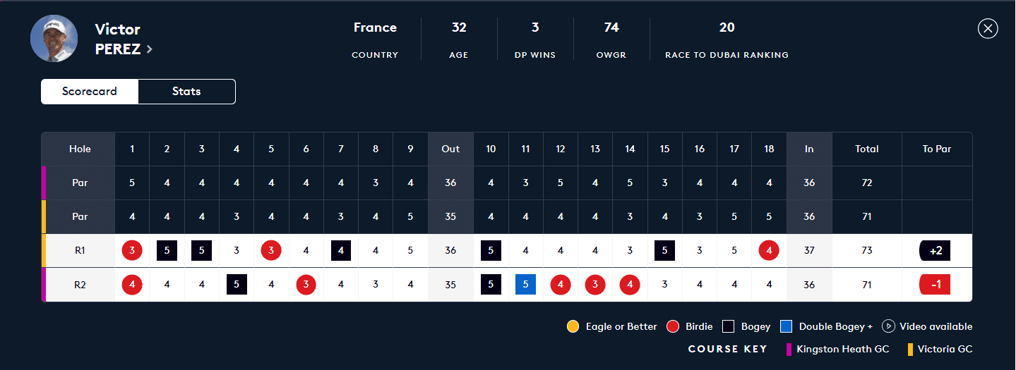Click R2 hole 11 double bogey square
Viewport: 1016px width, 370px height.
[x=526, y=285]
